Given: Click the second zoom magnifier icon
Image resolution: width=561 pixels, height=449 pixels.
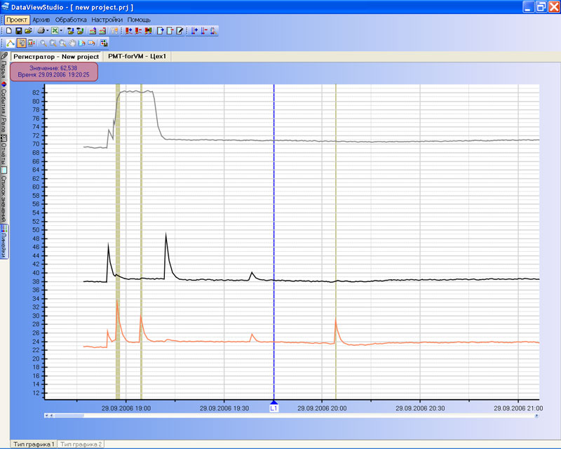Looking at the screenshot, I should tap(53, 43).
